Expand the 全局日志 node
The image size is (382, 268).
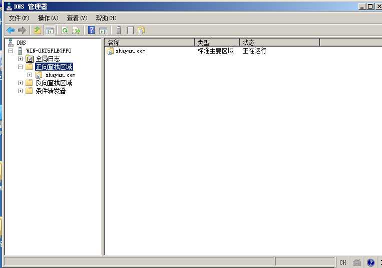(x=20, y=59)
